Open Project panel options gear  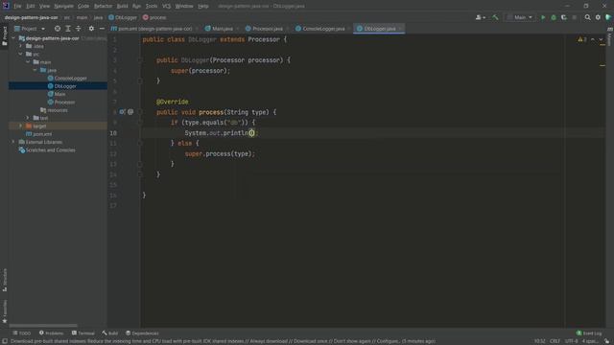[91, 29]
